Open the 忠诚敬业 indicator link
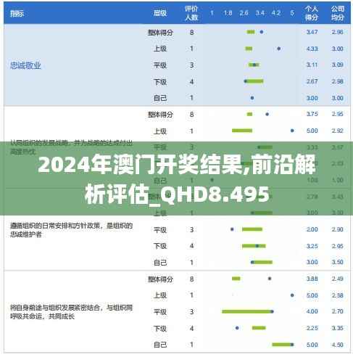The width and height of the screenshot is (353, 357). 25,65
